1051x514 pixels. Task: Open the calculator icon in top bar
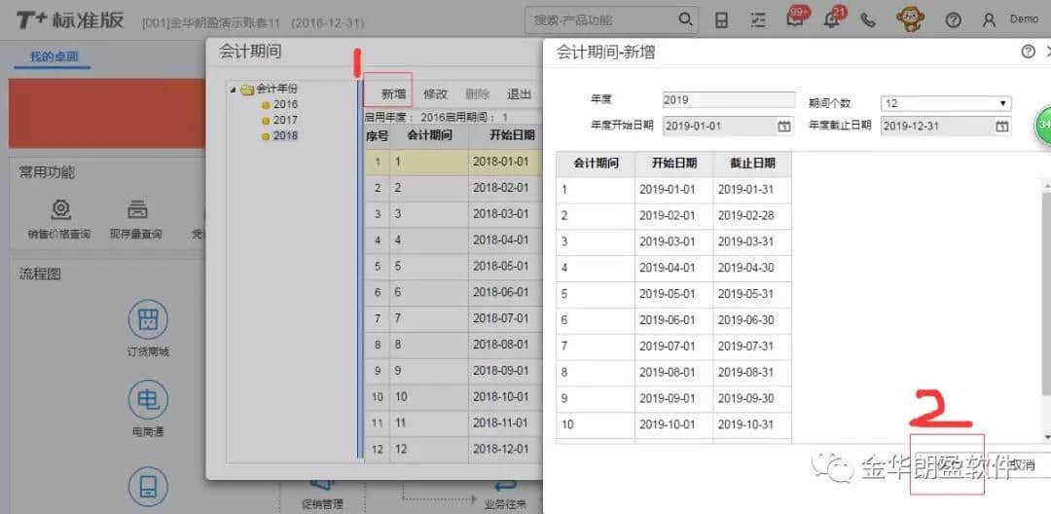pyautogui.click(x=721, y=19)
